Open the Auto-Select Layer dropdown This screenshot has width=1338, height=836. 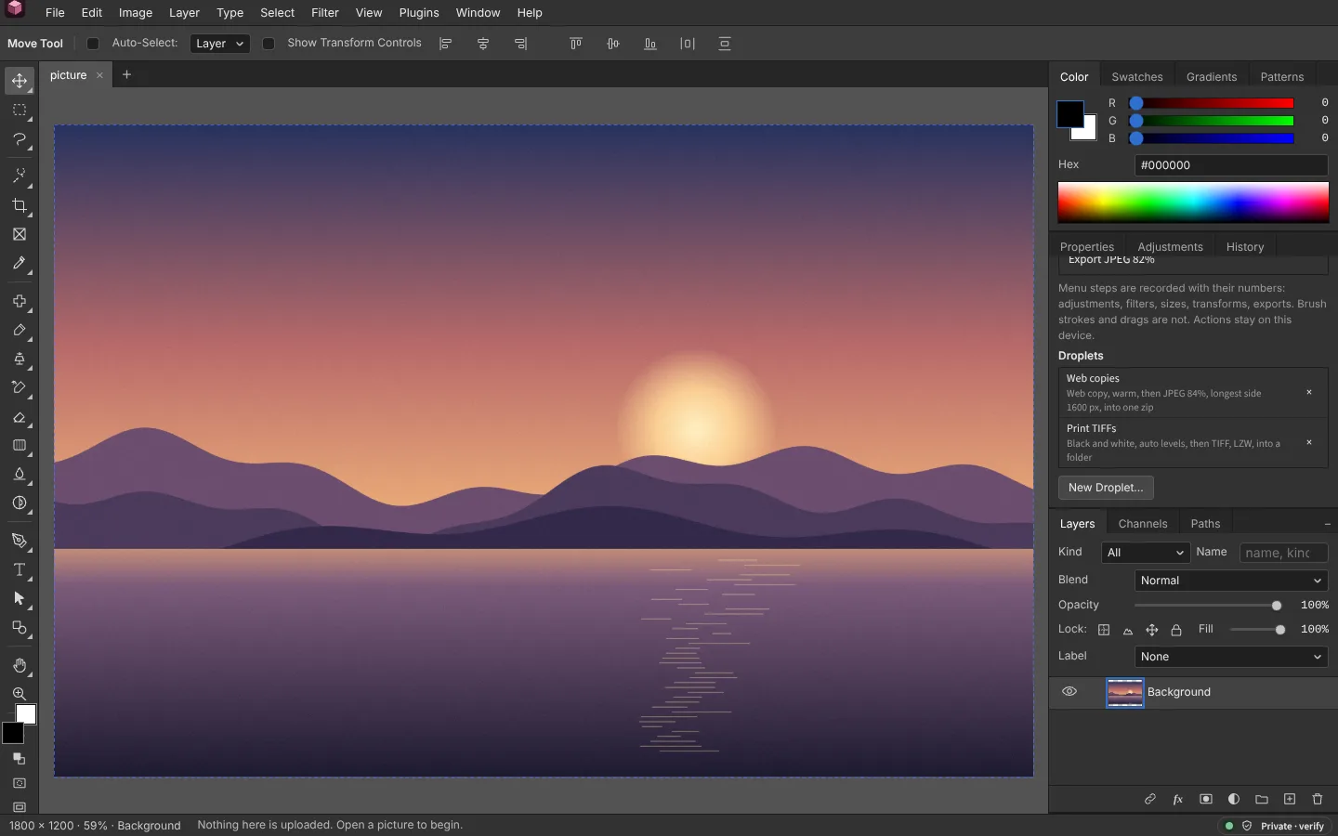pyautogui.click(x=220, y=44)
